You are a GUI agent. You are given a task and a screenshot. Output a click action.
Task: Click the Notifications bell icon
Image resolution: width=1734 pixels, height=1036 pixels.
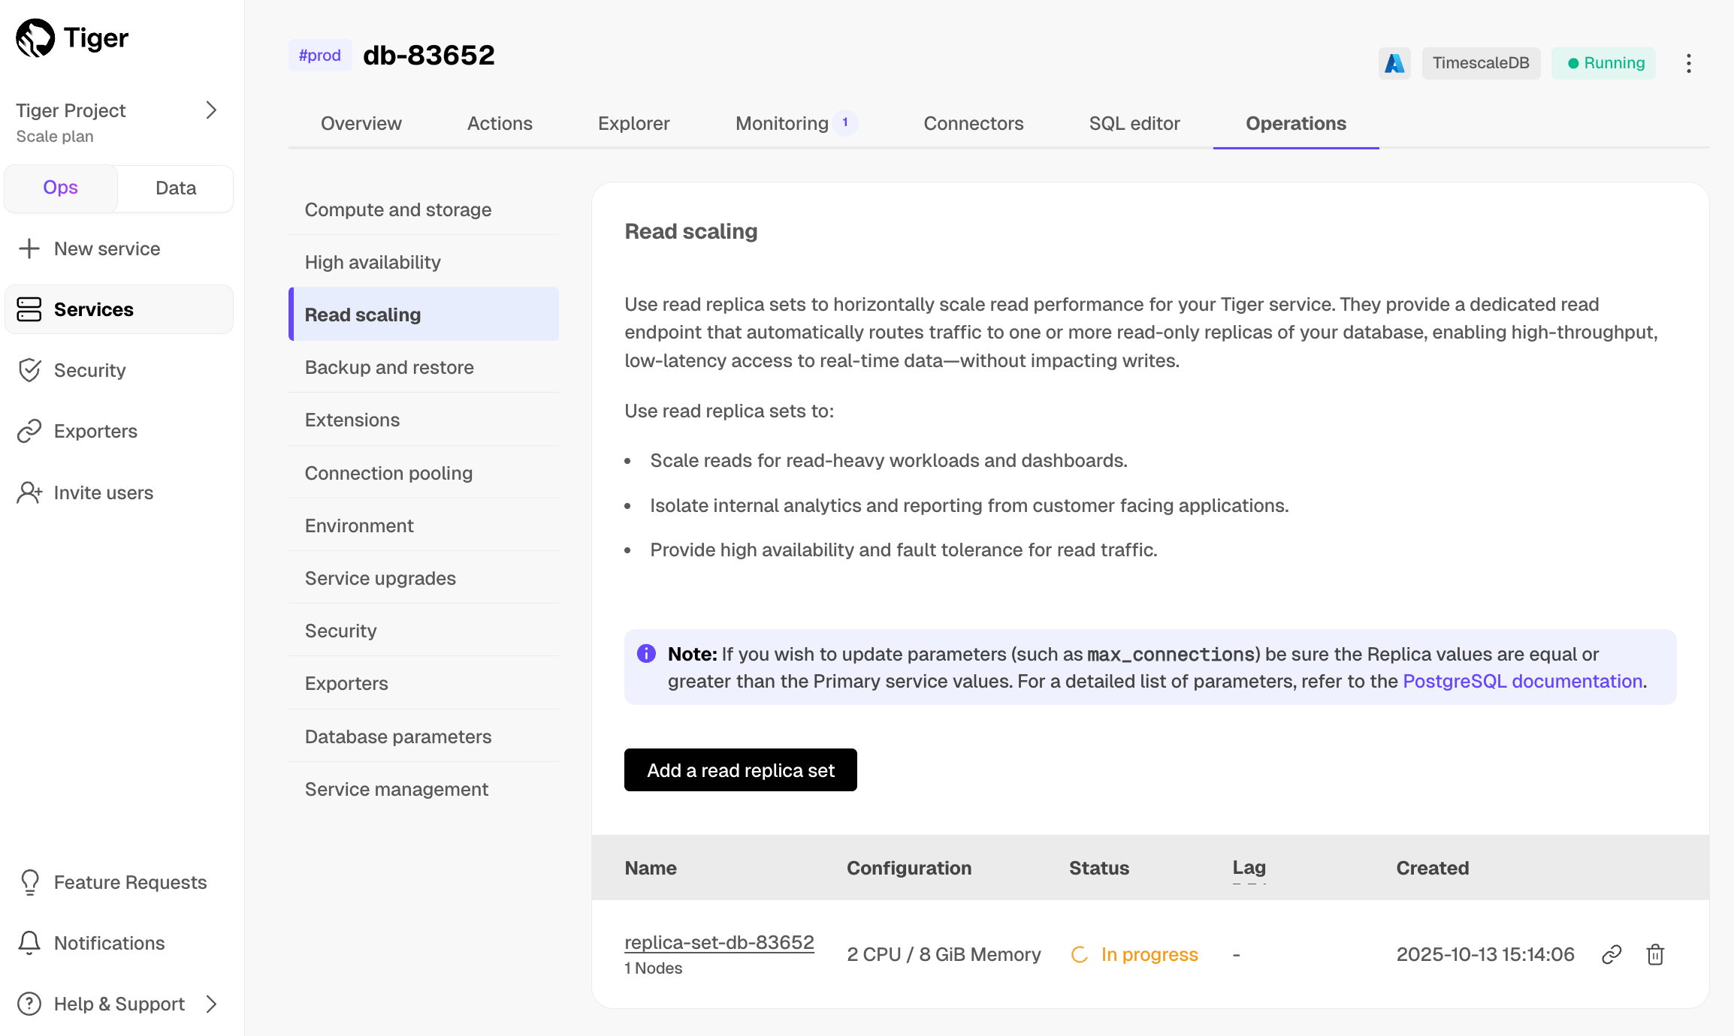click(x=29, y=943)
